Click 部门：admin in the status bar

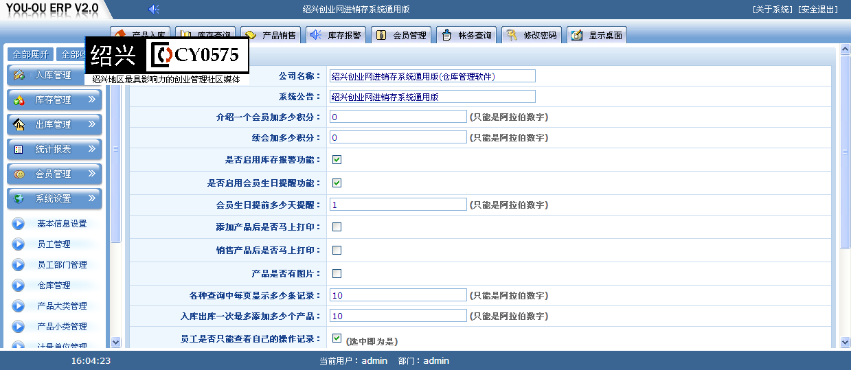(424, 360)
